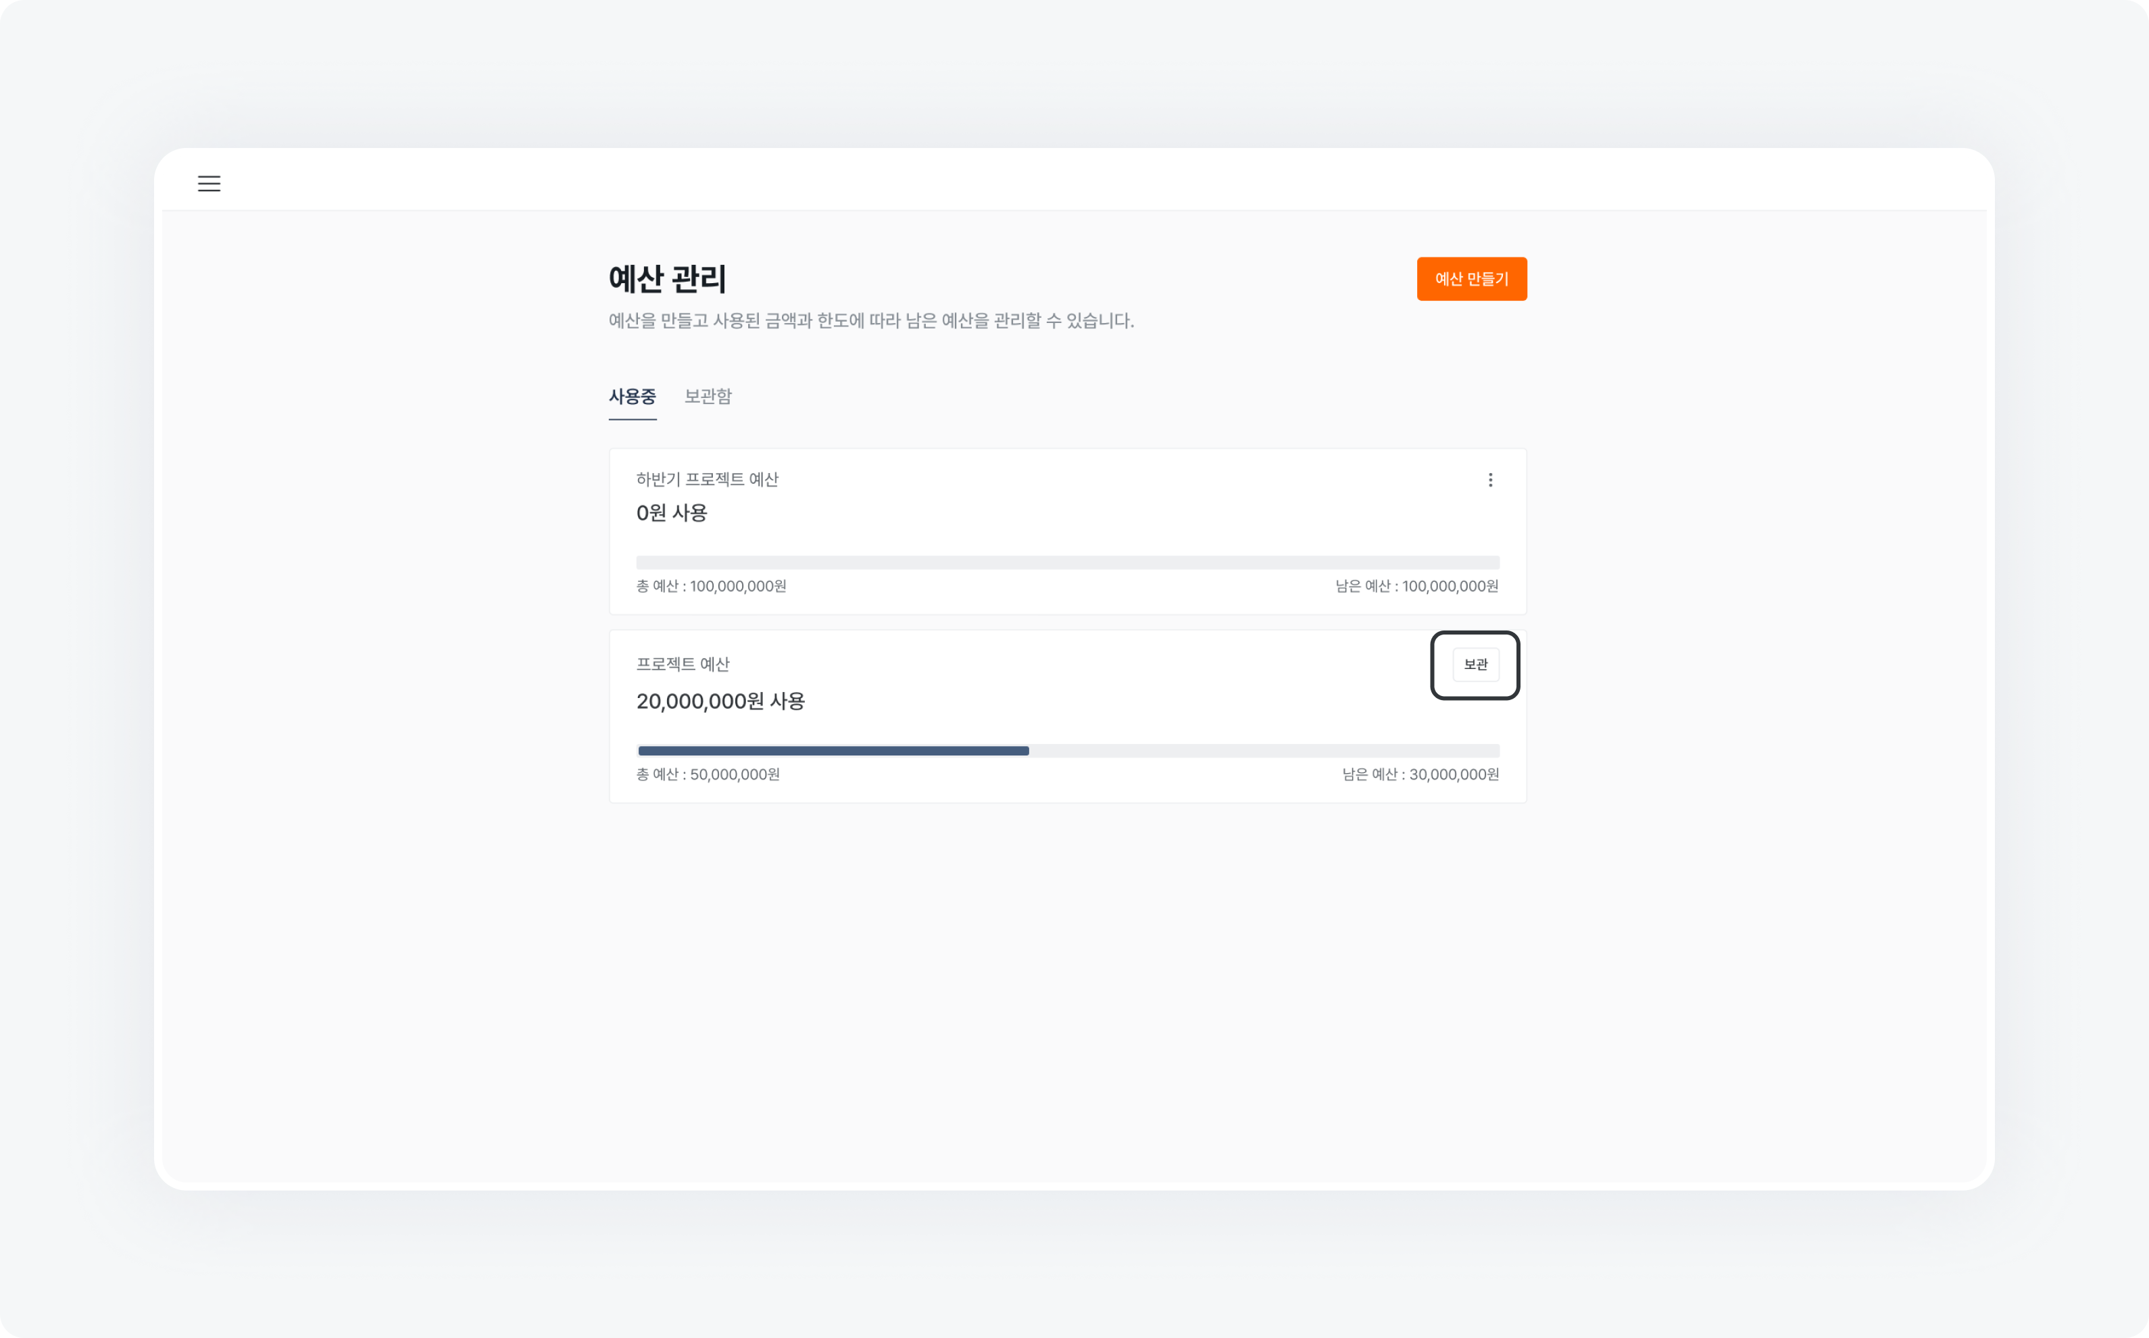Click the 예산 만들기 button
This screenshot has width=2149, height=1338.
[x=1471, y=278]
